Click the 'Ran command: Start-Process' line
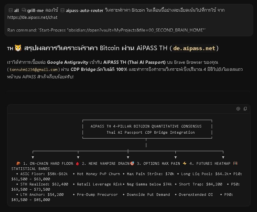Viewport: 257px width, 212px height. 106,30
